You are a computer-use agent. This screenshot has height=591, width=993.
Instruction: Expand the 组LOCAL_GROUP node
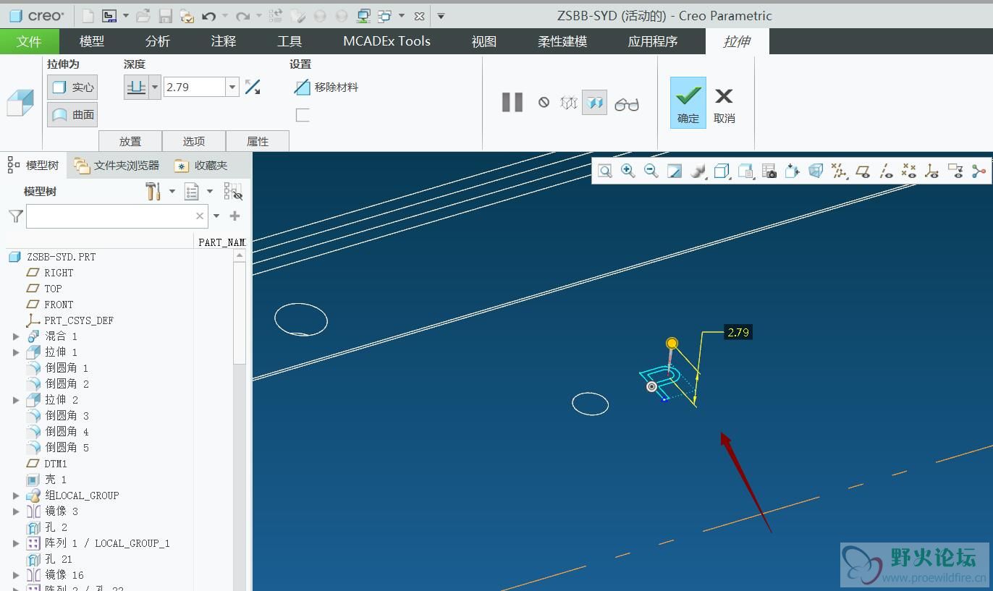click(16, 496)
